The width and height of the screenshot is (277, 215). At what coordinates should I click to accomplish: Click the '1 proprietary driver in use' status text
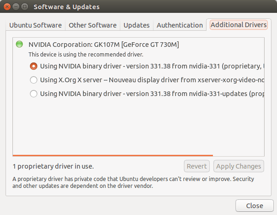tap(56, 166)
